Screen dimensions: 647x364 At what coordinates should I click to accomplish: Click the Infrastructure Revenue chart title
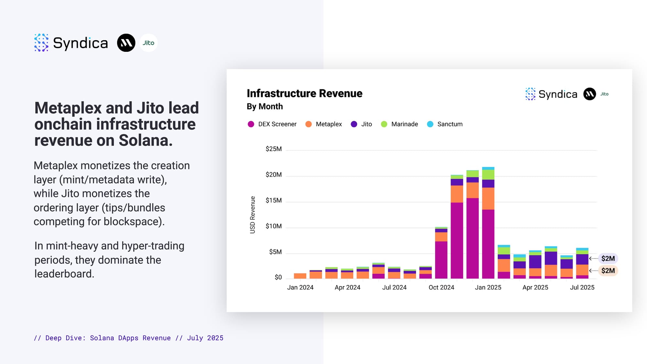pyautogui.click(x=304, y=94)
